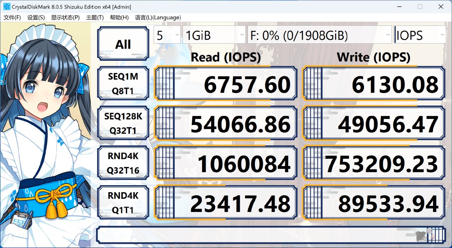Image resolution: width=452 pixels, height=248 pixels.
Task: Expand the 1GiB test size dropdown
Action: click(x=214, y=35)
